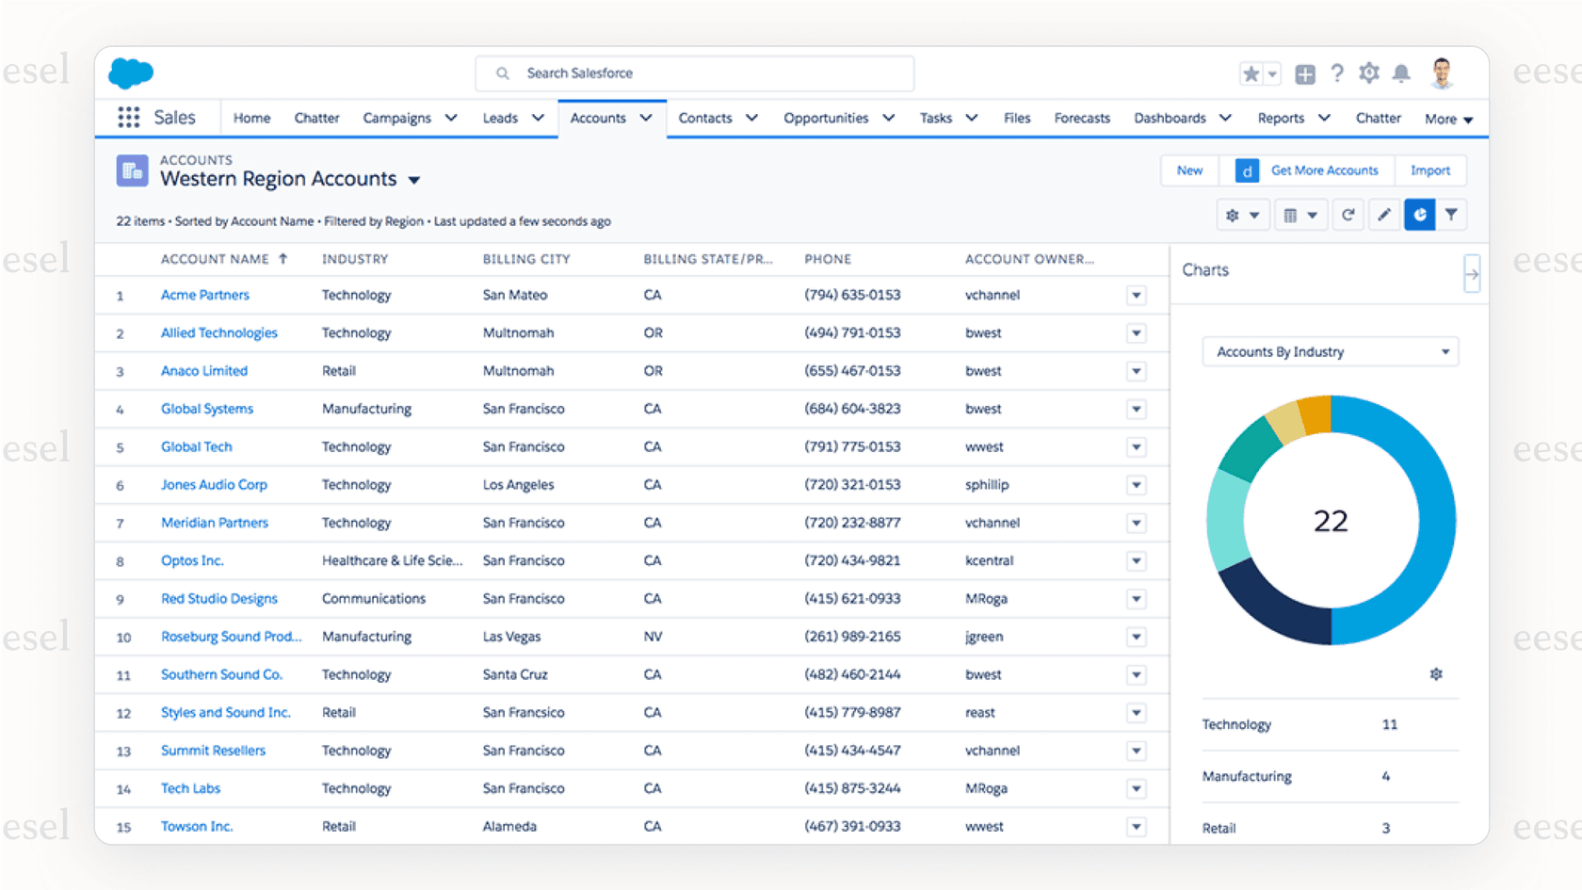1582x890 pixels.
Task: Expand the Western Region Accounts list selector
Action: point(415,179)
